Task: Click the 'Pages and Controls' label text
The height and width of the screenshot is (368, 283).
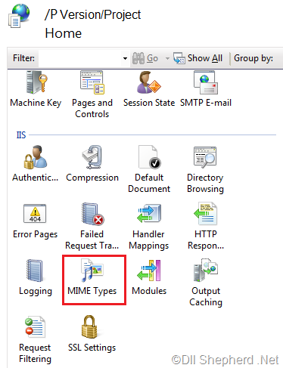Action: click(92, 108)
